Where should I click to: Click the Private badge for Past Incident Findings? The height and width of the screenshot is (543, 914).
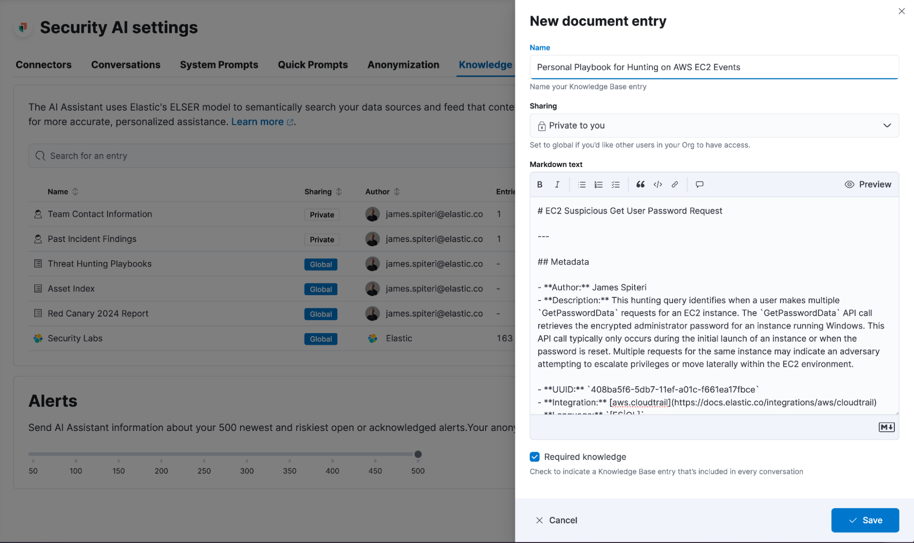click(322, 239)
